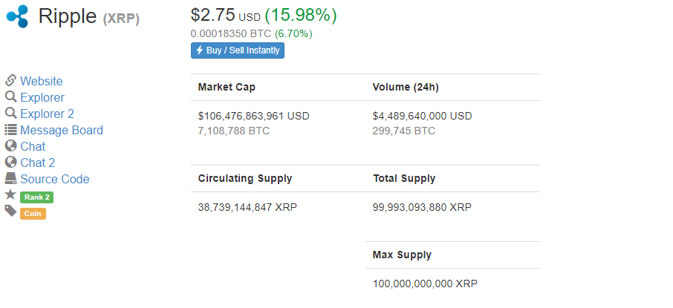Image resolution: width=673 pixels, height=308 pixels.
Task: Click the magnifier icon beside Explorer 2
Action: point(10,113)
